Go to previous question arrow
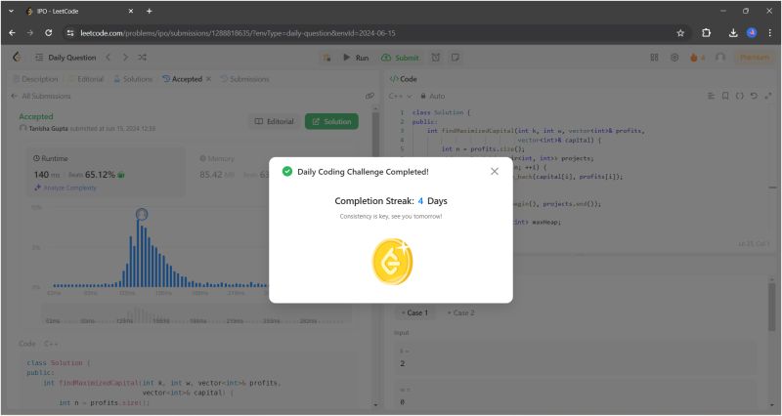Screen dimensions: 782x416 pyautogui.click(x=109, y=58)
